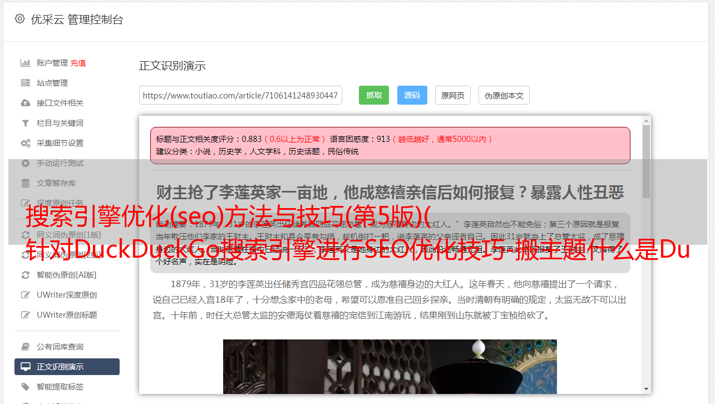The height and width of the screenshot is (404, 715).
Task: Click the blue 源码 button
Action: click(412, 95)
